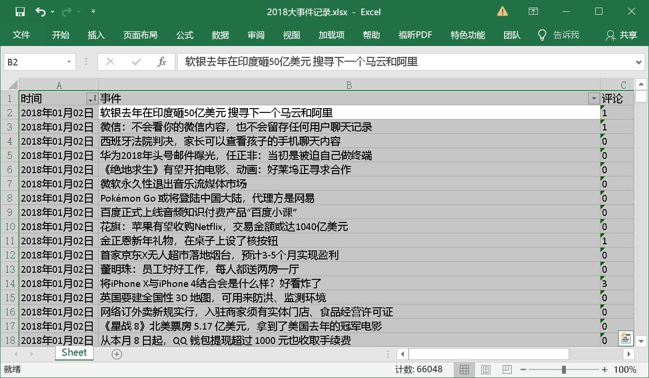Image resolution: width=649 pixels, height=378 pixels.
Task: Open the 文件 menu
Action: (21, 35)
